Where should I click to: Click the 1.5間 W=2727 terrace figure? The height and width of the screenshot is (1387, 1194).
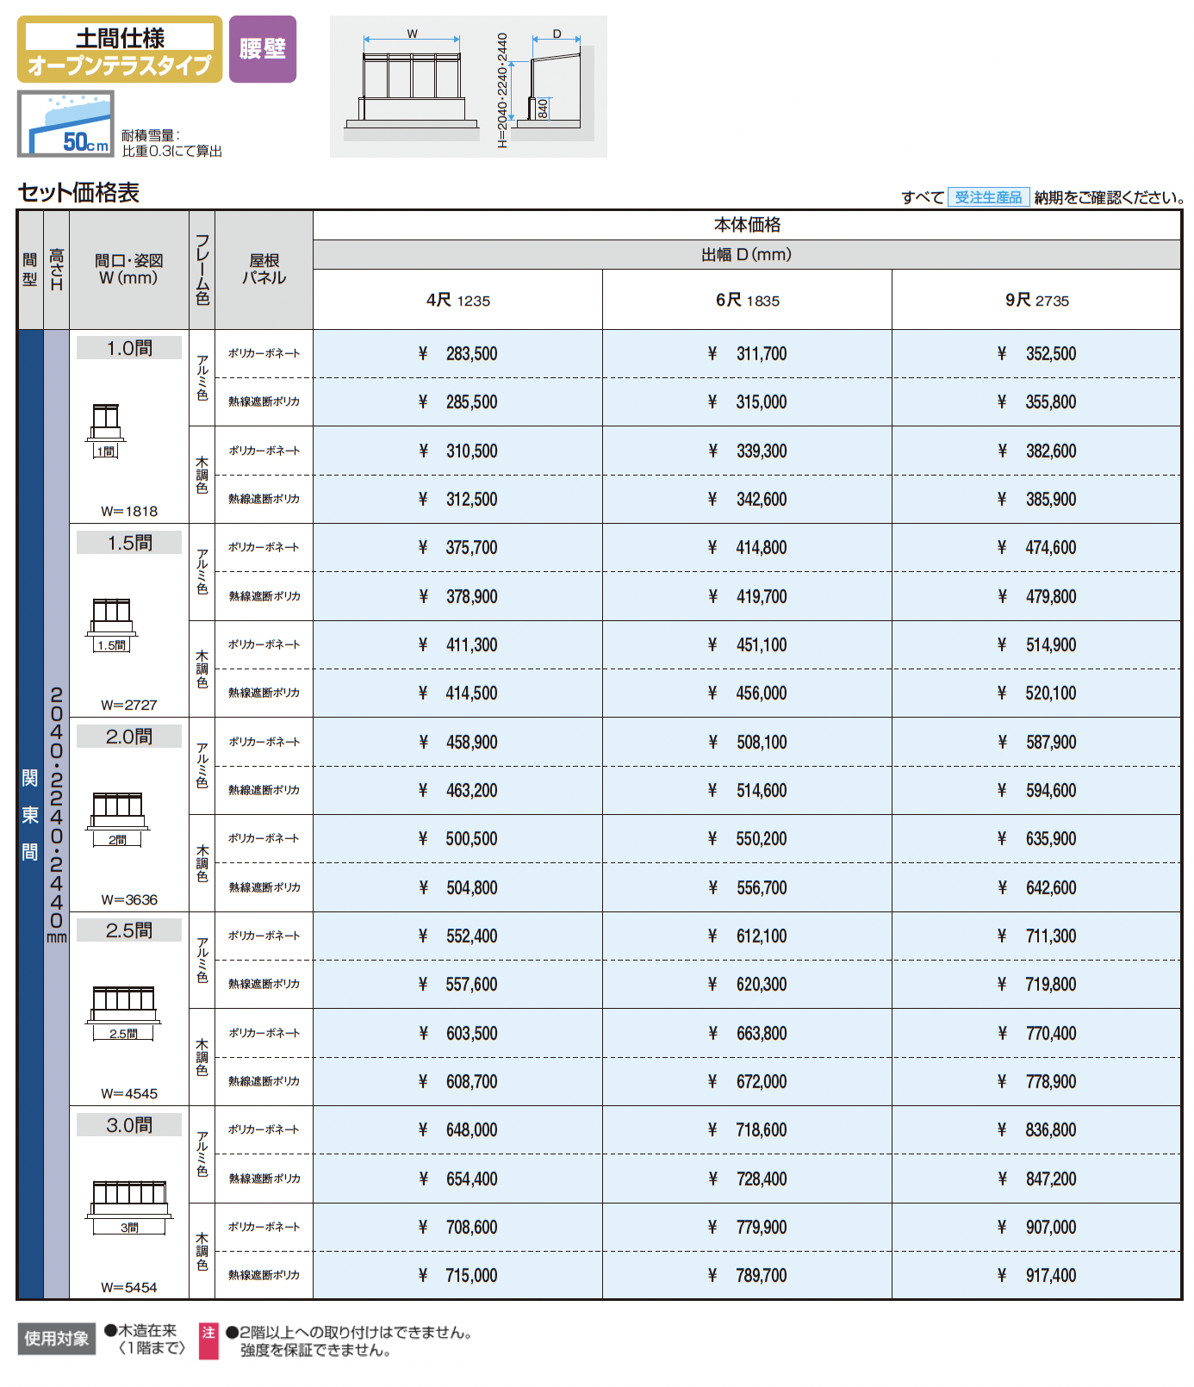(x=112, y=625)
